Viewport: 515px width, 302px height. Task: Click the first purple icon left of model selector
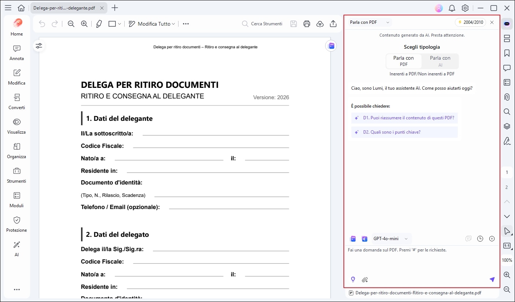[x=353, y=239]
